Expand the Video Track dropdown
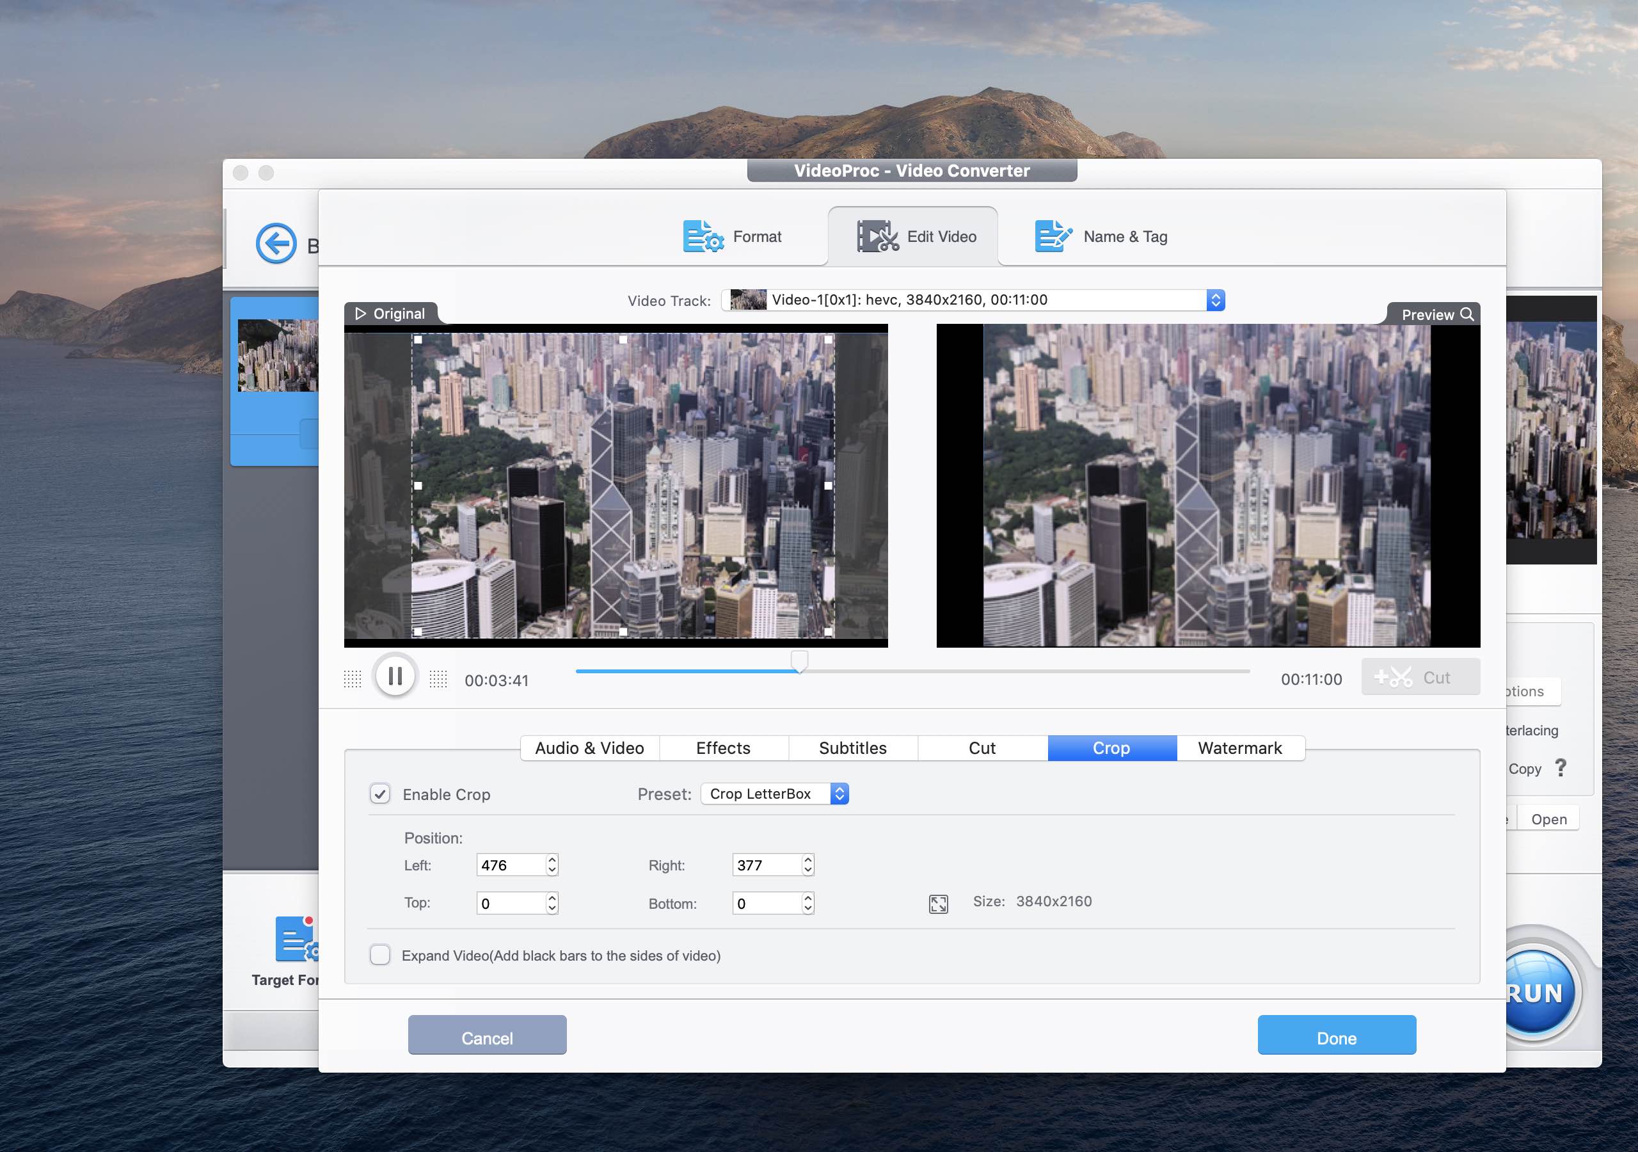The height and width of the screenshot is (1152, 1638). coord(973,300)
